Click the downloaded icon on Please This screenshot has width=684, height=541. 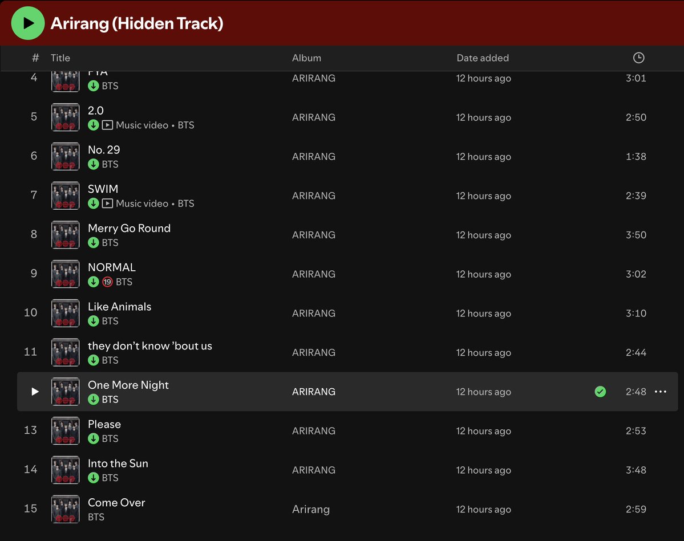click(x=94, y=438)
